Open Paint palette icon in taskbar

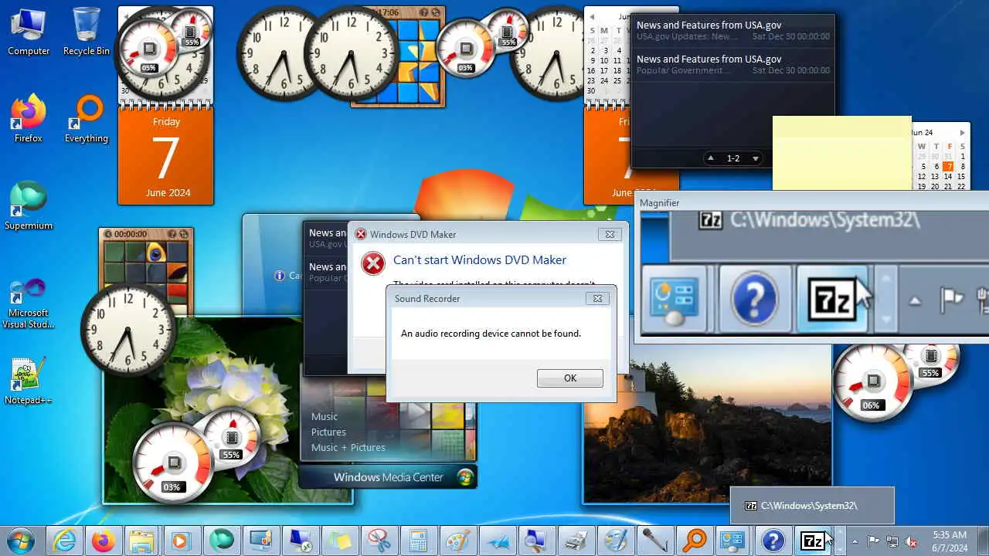458,541
